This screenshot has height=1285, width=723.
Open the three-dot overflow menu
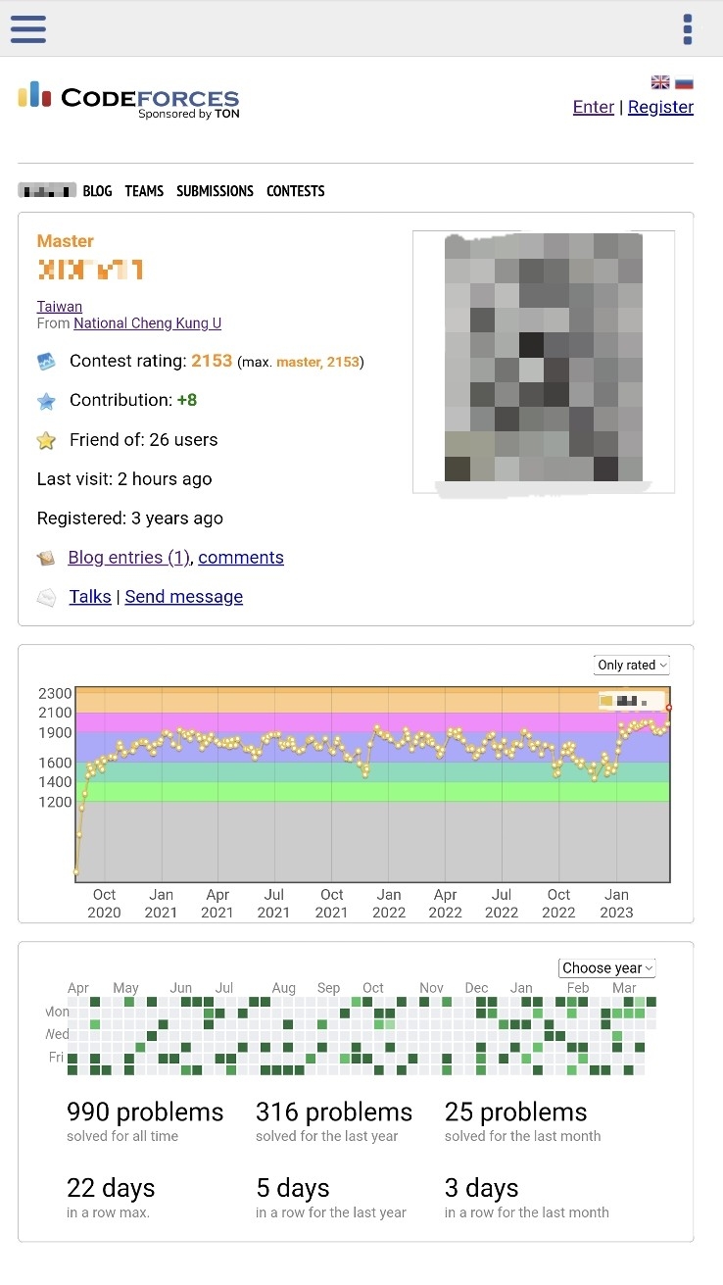pyautogui.click(x=688, y=29)
